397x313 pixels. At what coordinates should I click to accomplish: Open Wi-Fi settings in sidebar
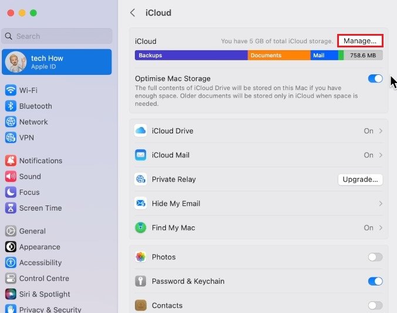pos(28,90)
